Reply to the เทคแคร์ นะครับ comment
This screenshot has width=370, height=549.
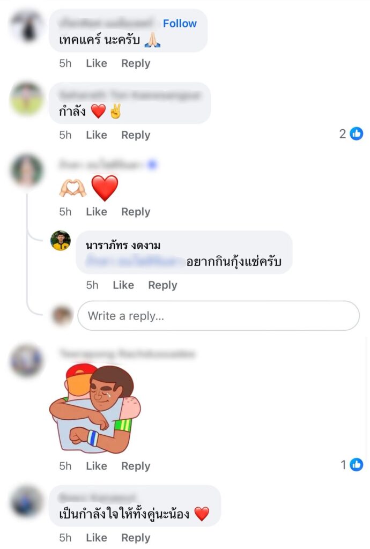coord(136,63)
